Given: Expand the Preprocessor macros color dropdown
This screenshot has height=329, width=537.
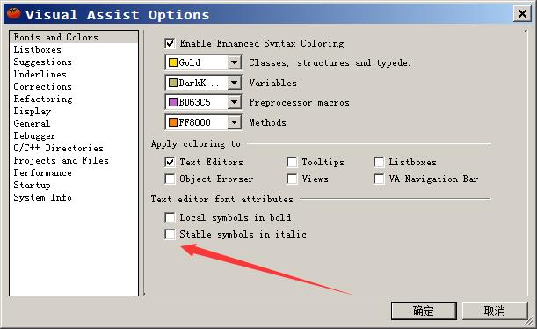Looking at the screenshot, I should [235, 102].
